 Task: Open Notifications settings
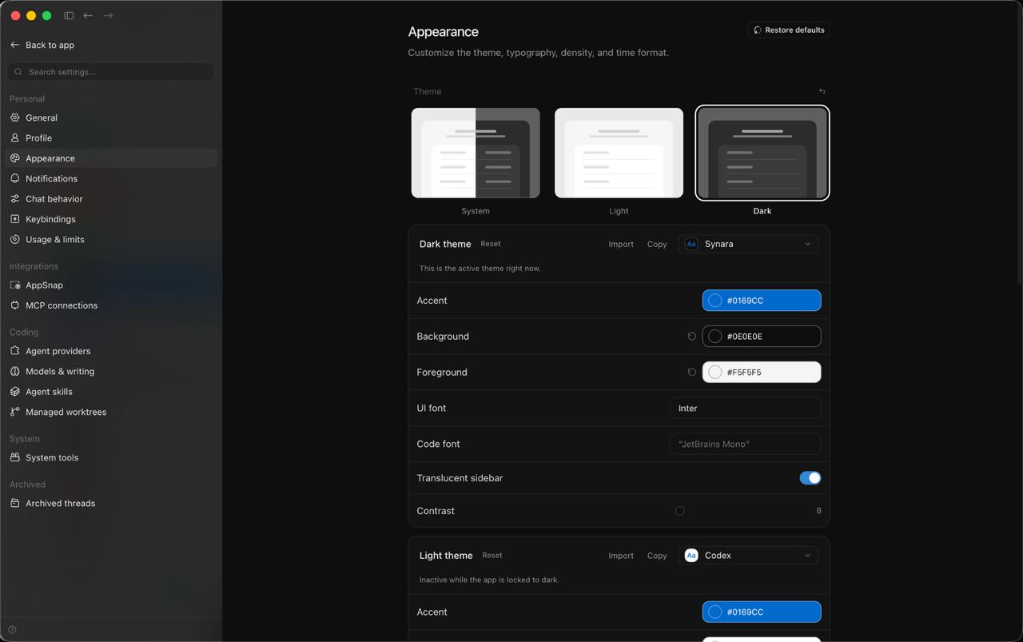(111, 178)
